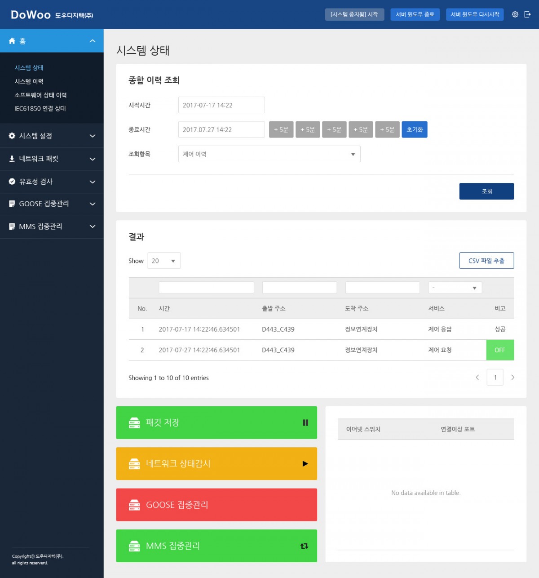This screenshot has height=578, width=539.
Task: Expand the sidebar MMS 집중관리 chevron
Action: pyautogui.click(x=93, y=227)
